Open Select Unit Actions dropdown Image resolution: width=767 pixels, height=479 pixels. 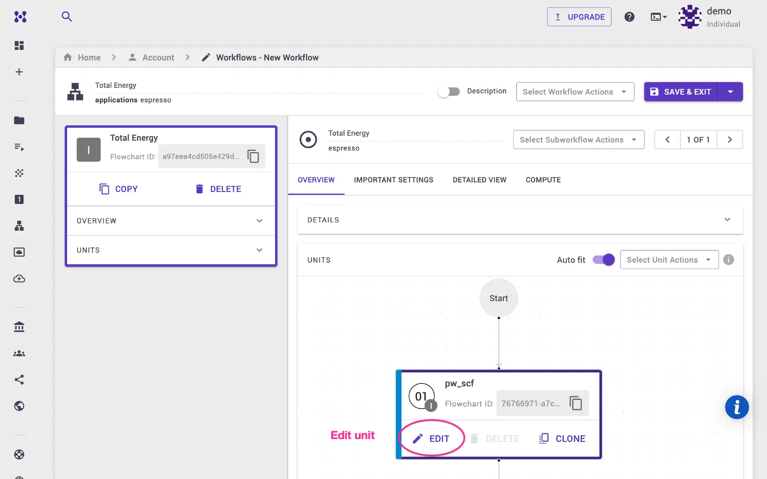[669, 260]
